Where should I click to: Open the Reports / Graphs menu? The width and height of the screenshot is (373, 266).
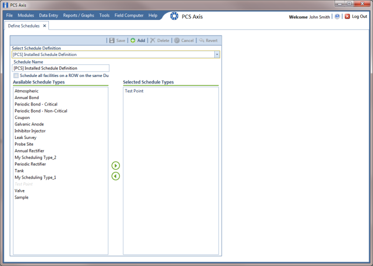pos(78,15)
